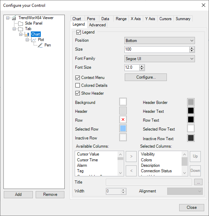Toggle the Show Header checkbox
The height and width of the screenshot is (216, 209).
[x=77, y=93]
